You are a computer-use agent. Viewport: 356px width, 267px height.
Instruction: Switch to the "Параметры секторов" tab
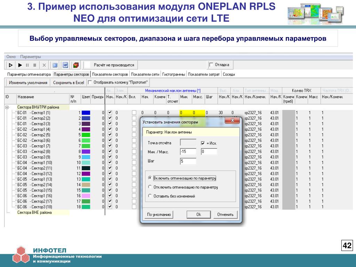71,74
